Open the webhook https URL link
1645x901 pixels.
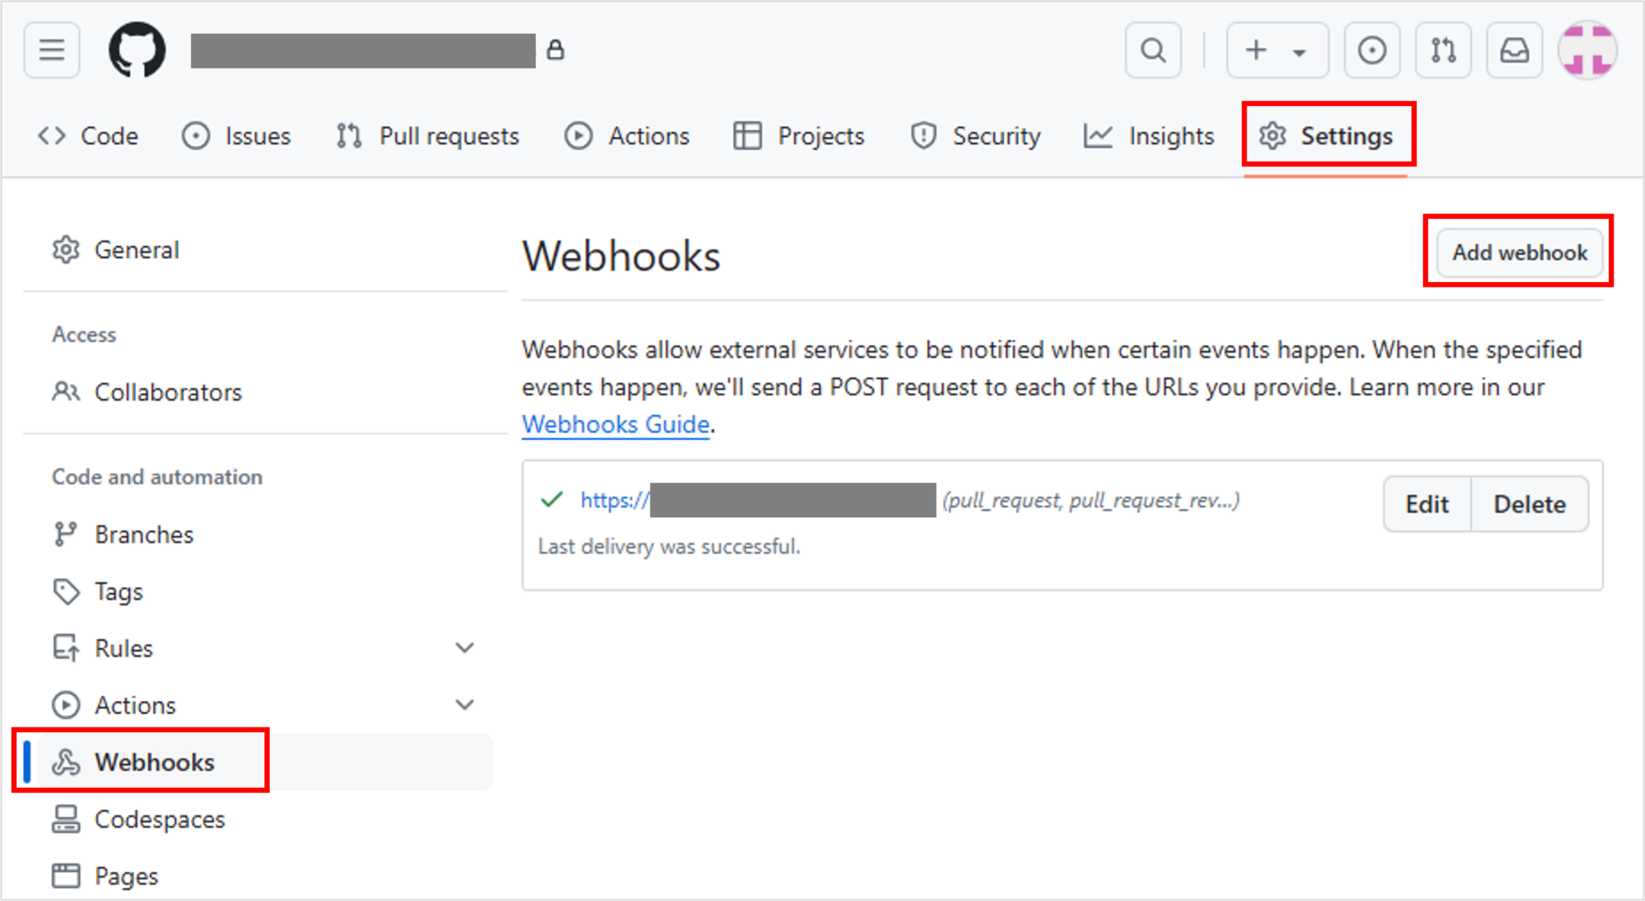(614, 500)
